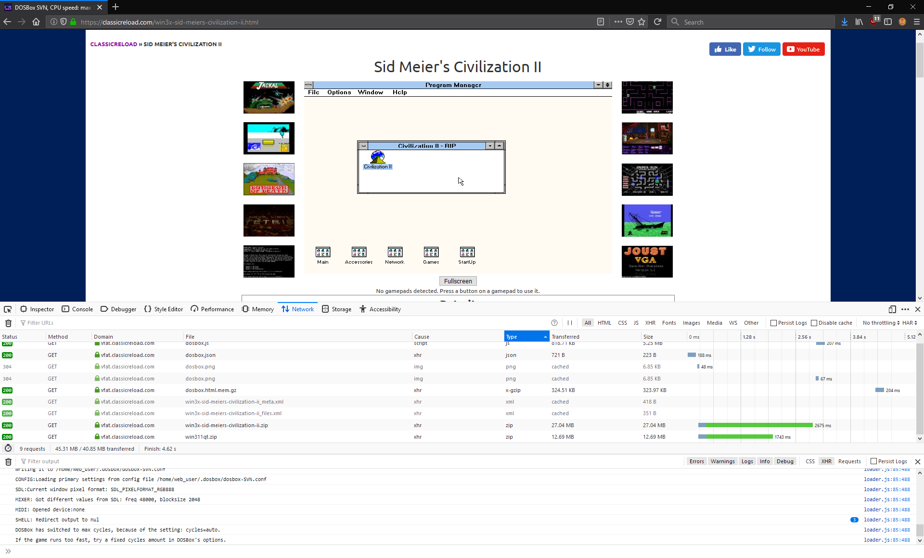
Task: Switch to the Console devtools tab
Action: (x=77, y=309)
